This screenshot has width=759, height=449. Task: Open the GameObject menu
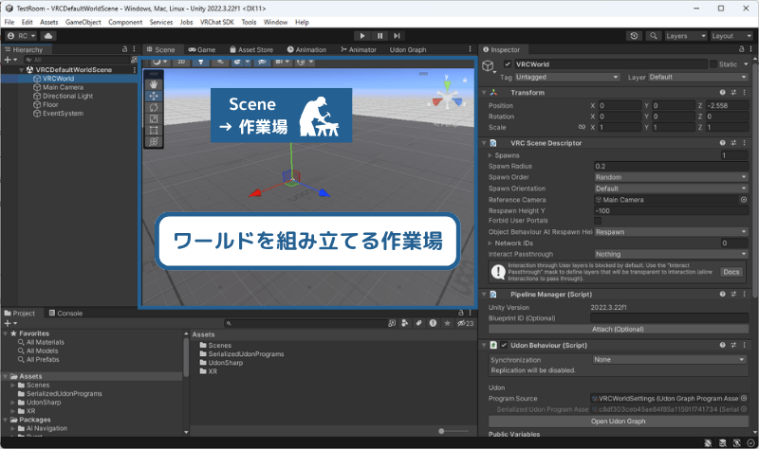pos(83,22)
